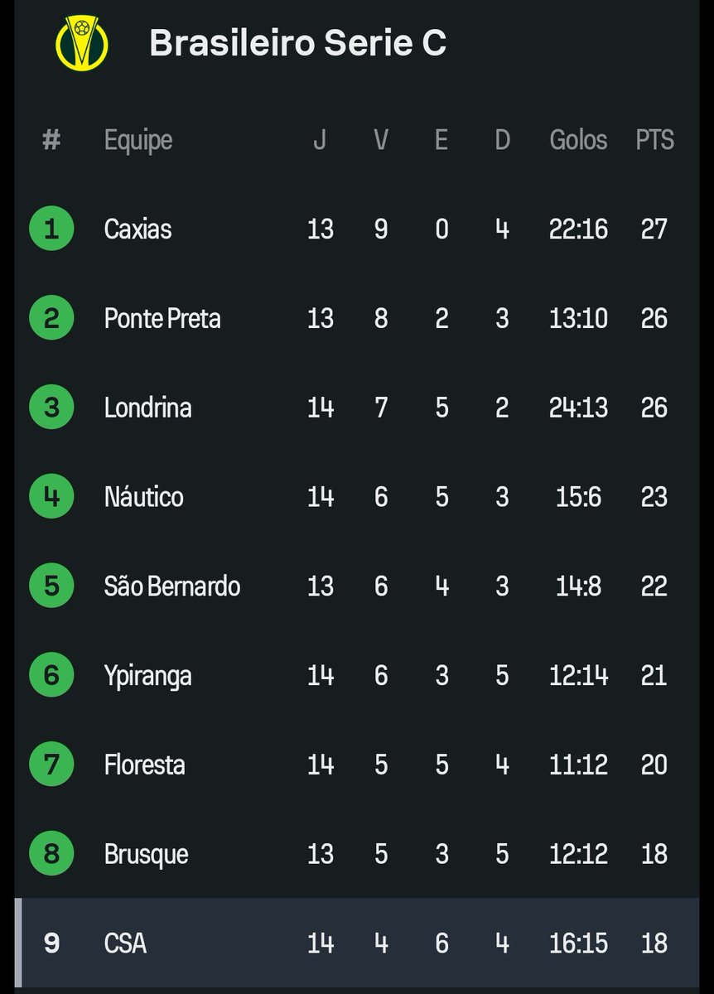Select São Bernardo in the standings
714x994 pixels.
pyautogui.click(x=171, y=586)
